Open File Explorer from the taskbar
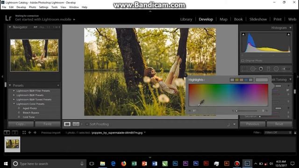The image size is (299, 168). tap(103, 164)
